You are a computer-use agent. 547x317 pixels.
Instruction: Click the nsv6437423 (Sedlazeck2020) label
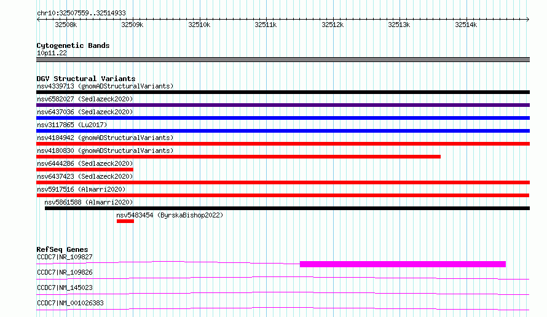pos(85,176)
